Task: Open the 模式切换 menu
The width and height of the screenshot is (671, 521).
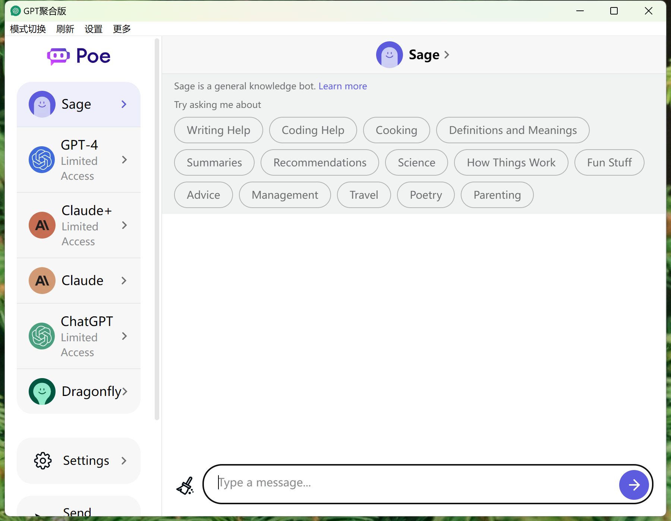Action: pyautogui.click(x=27, y=29)
